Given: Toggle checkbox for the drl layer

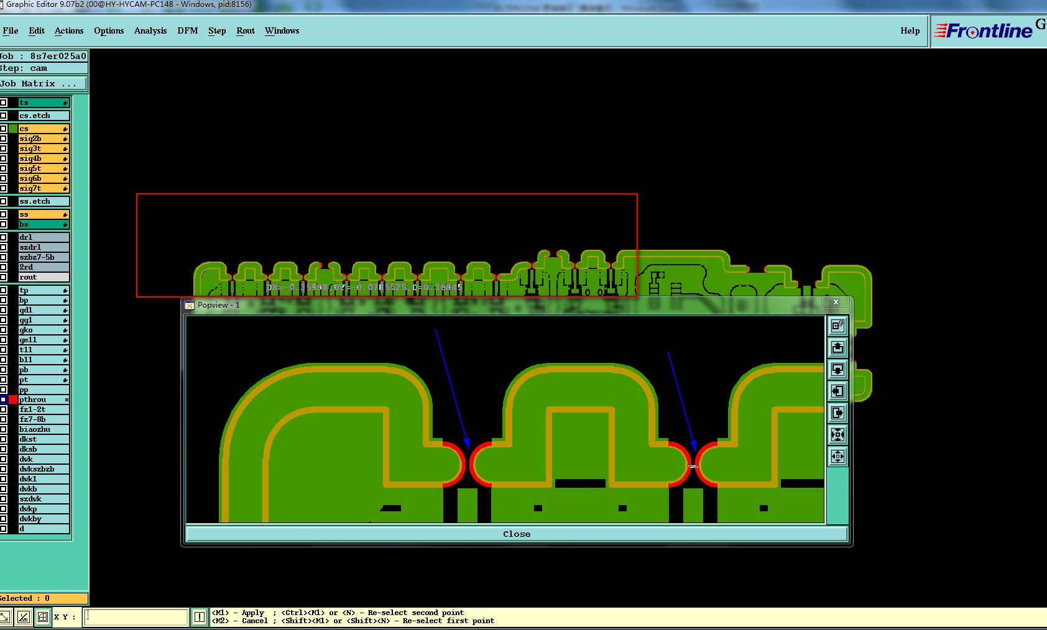Looking at the screenshot, I should (x=3, y=237).
